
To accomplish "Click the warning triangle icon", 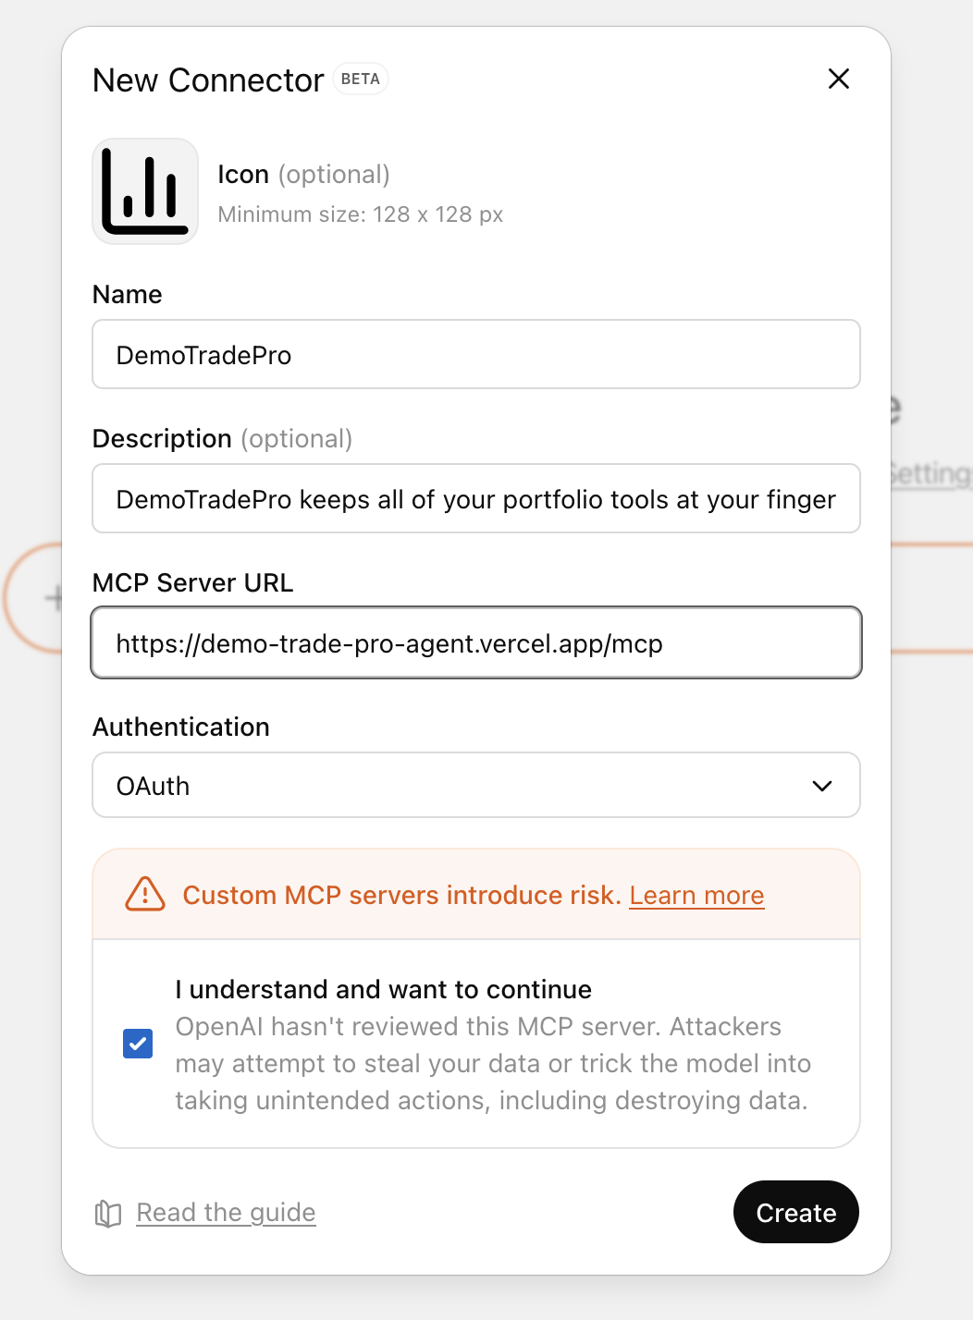I will pos(145,895).
